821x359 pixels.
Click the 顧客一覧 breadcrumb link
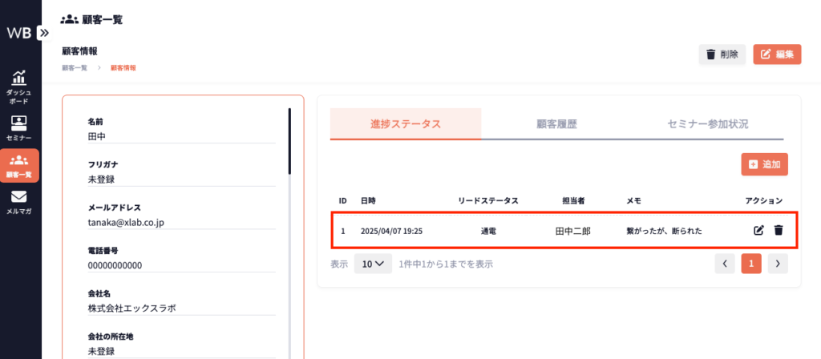pos(75,68)
